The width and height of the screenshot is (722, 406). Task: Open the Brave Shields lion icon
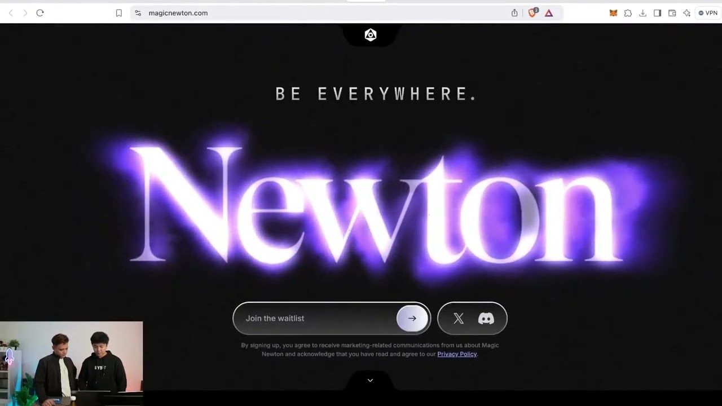coord(532,13)
